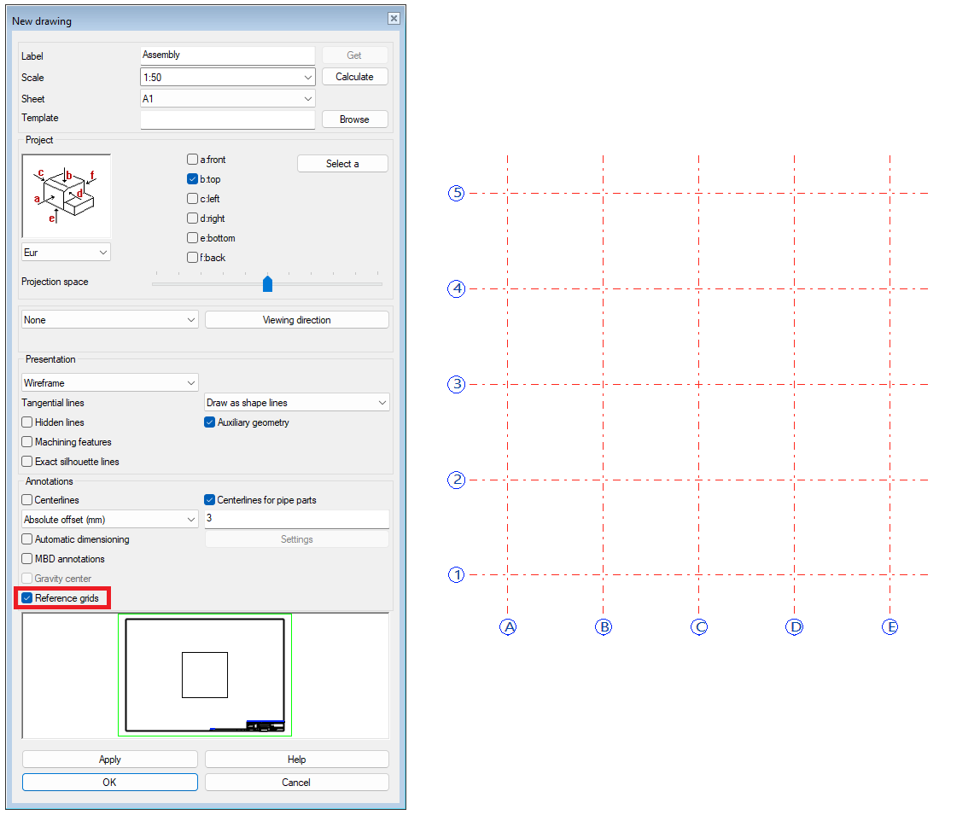Screen dimensions: 980x815
Task: Disable the Reference grids checkbox
Action: 27,598
